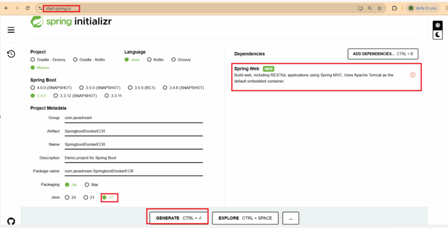Choose Groovy as the language
Screen dimensions: 448x228
point(181,60)
